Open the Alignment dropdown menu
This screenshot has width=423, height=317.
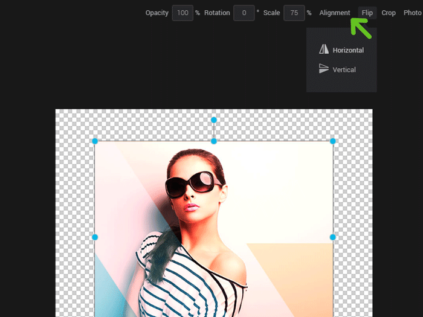tap(335, 13)
